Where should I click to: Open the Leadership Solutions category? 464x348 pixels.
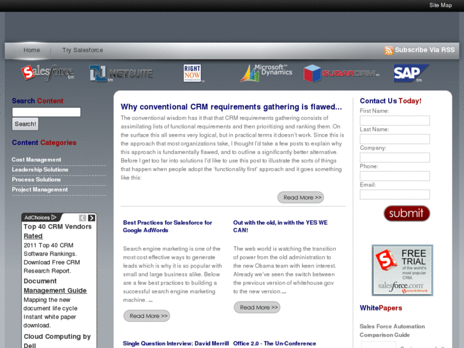point(40,170)
